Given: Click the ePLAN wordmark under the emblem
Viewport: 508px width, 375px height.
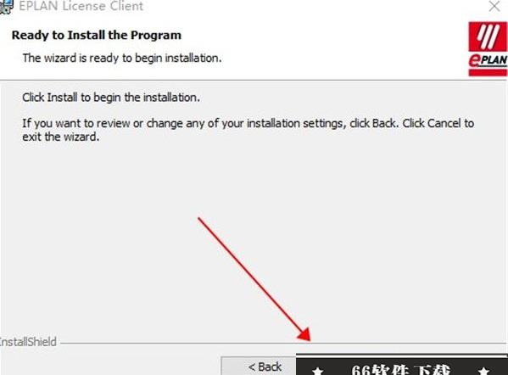Looking at the screenshot, I should click(x=488, y=60).
